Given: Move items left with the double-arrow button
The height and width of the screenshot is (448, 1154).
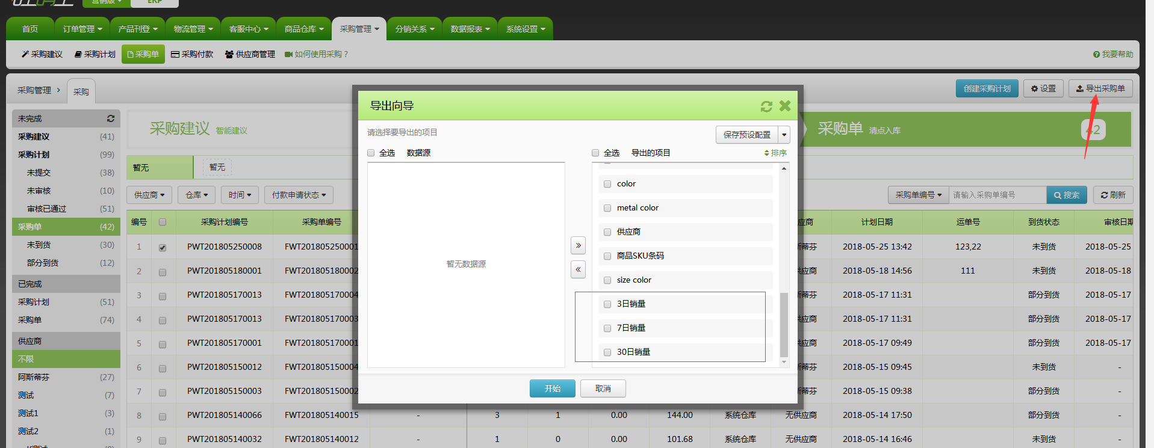Looking at the screenshot, I should [x=578, y=269].
